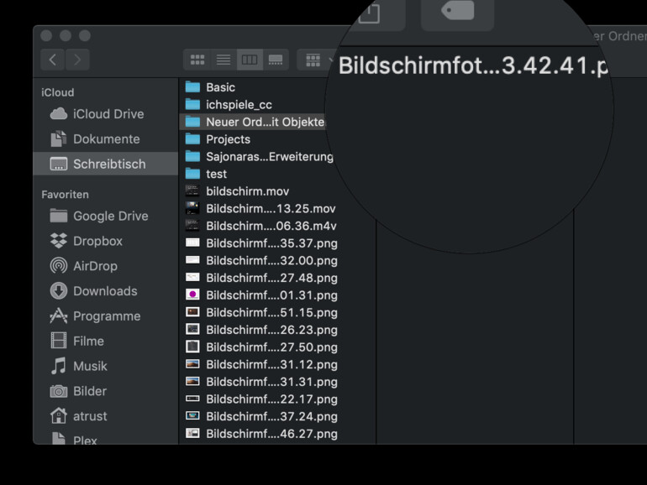Open the Programme folder in the sidebar
The height and width of the screenshot is (485, 647).
tap(106, 316)
